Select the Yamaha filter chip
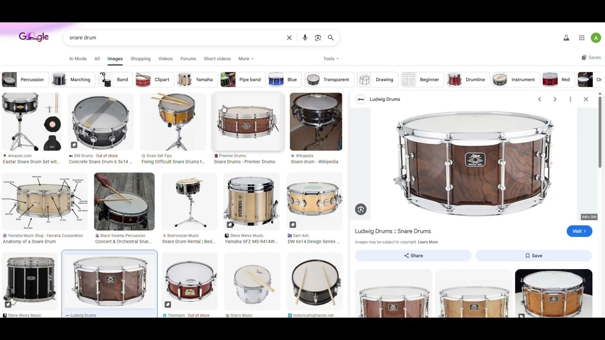The height and width of the screenshot is (340, 605). pyautogui.click(x=197, y=79)
